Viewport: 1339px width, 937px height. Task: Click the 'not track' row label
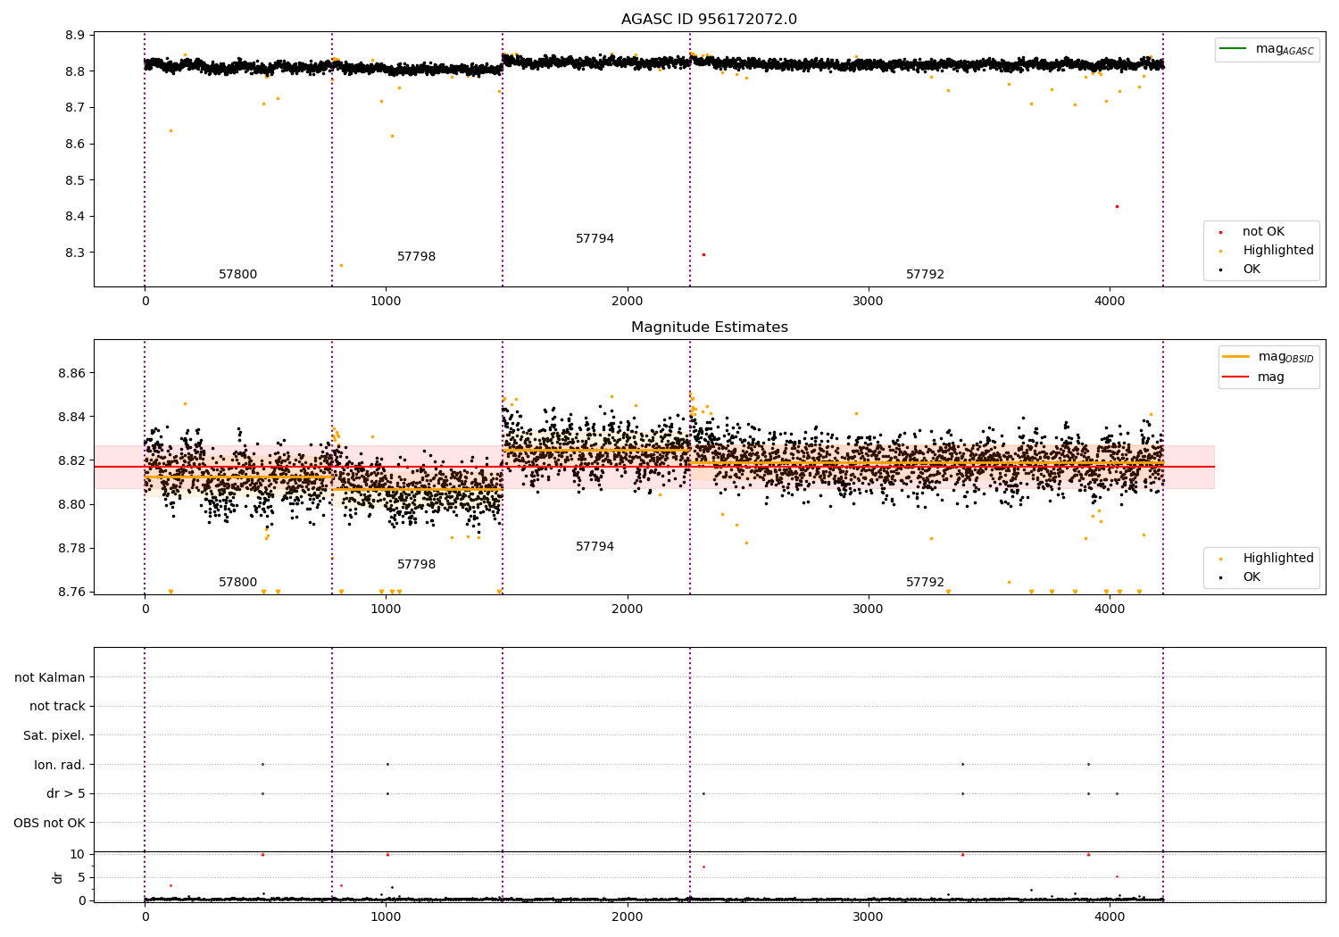click(57, 707)
